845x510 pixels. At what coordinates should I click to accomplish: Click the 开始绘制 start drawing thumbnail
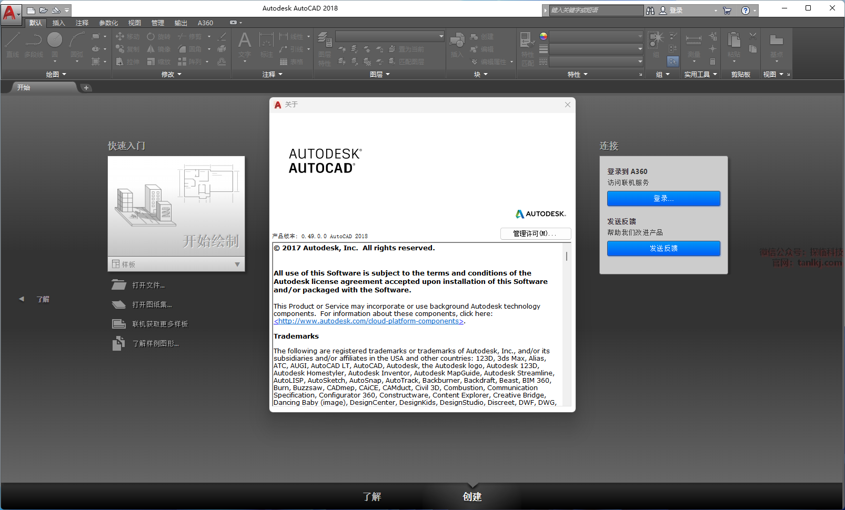pos(176,206)
